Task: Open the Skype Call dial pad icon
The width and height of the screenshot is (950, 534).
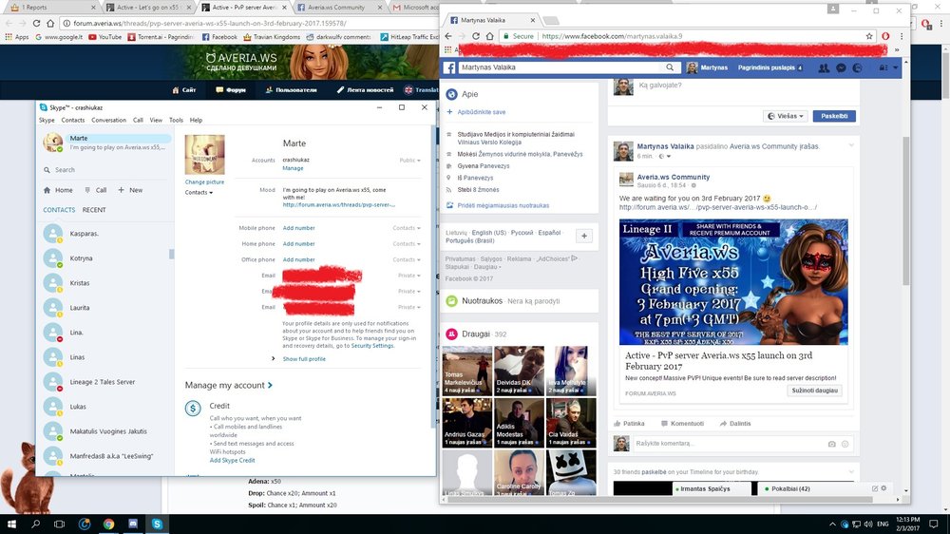Action: (x=86, y=190)
